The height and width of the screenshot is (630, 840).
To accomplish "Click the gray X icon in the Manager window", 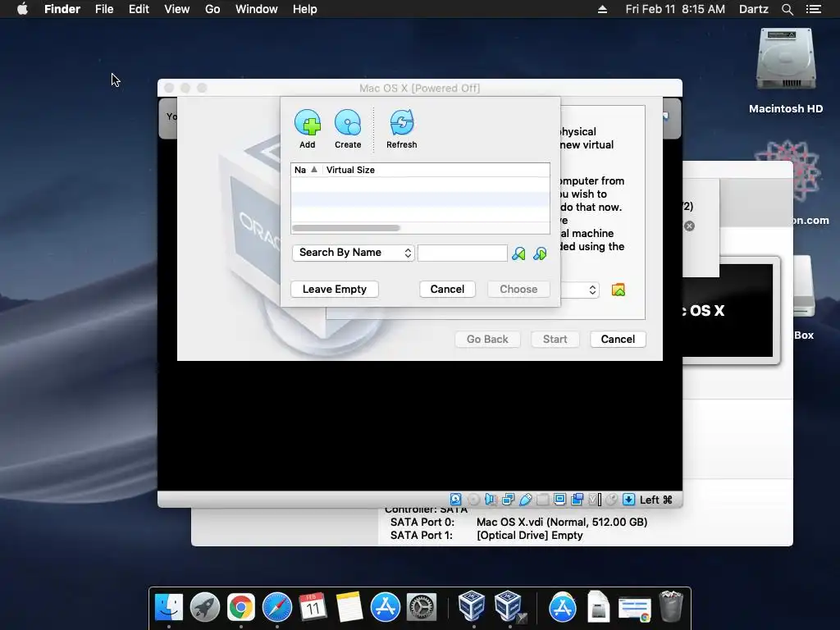I will click(x=689, y=226).
